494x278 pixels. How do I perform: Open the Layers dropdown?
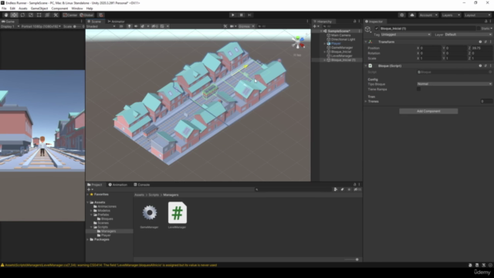(451, 15)
